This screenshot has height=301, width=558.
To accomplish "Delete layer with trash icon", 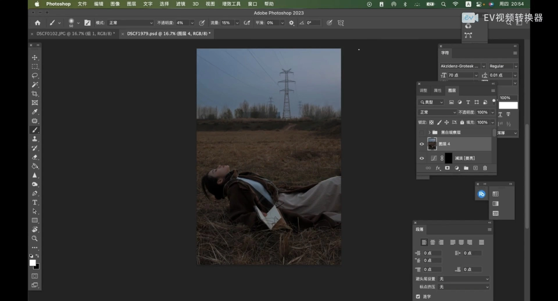I will [x=485, y=168].
